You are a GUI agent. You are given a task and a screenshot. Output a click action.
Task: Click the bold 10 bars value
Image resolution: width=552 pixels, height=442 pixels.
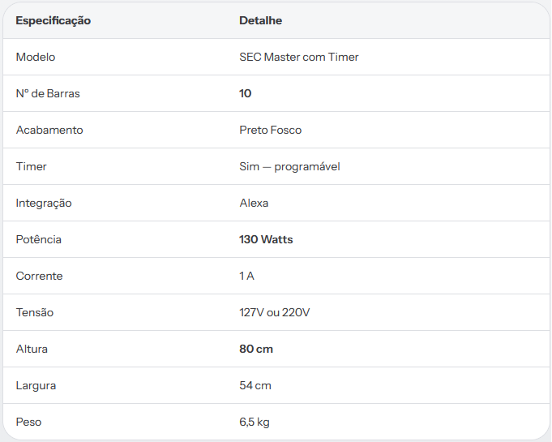coord(246,94)
